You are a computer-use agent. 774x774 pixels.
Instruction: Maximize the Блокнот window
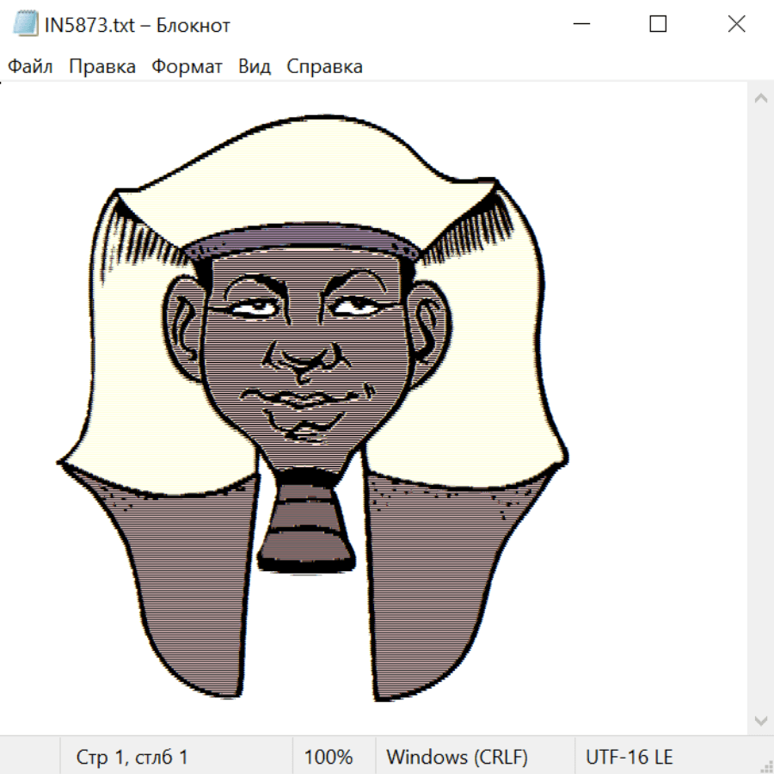(x=658, y=24)
